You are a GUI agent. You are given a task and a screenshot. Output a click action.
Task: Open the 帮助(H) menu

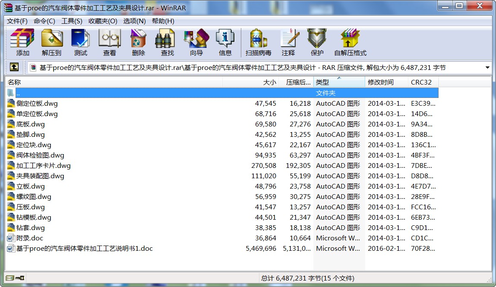(x=163, y=21)
